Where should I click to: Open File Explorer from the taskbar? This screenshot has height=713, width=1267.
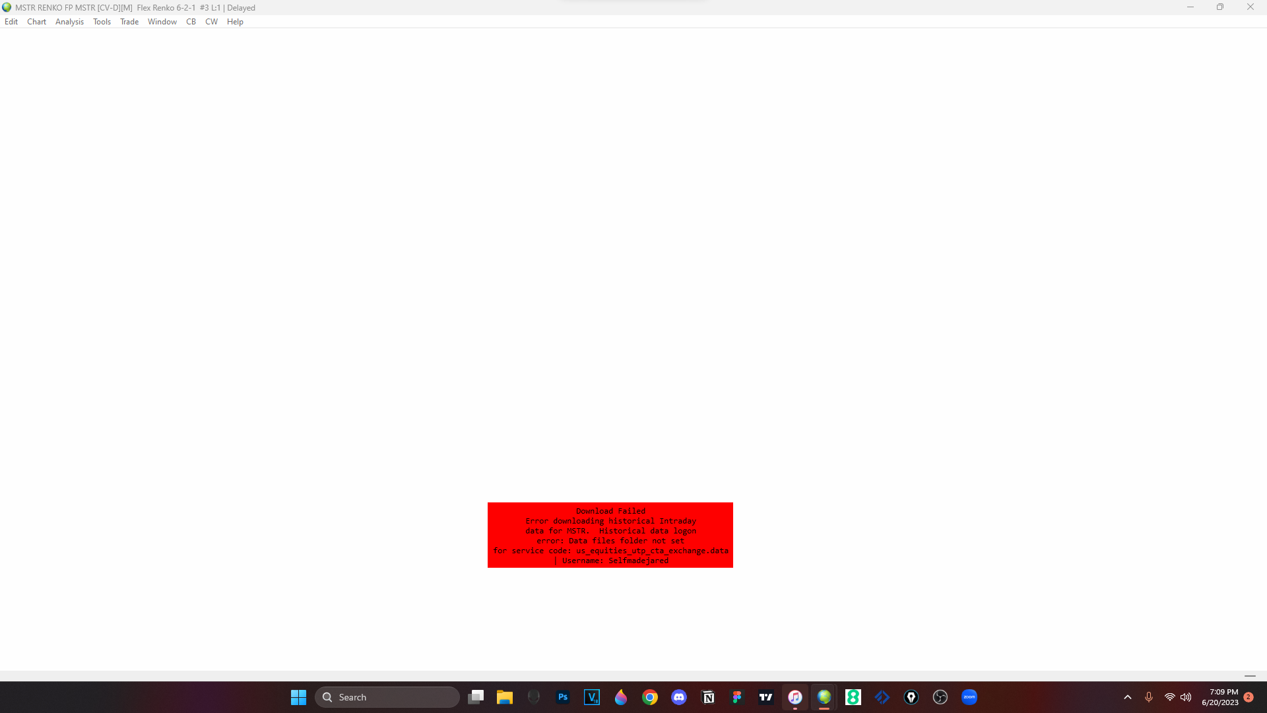pyautogui.click(x=505, y=697)
